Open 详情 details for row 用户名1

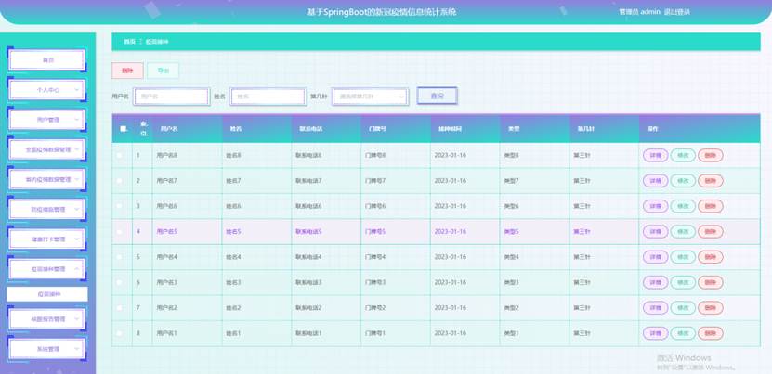click(655, 333)
